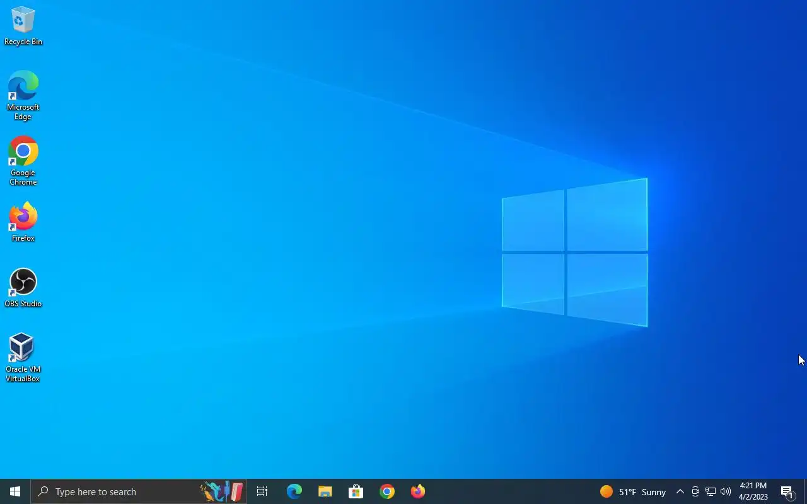807x504 pixels.
Task: Select the Google Chrome desktop shortcut
Action: point(23,161)
